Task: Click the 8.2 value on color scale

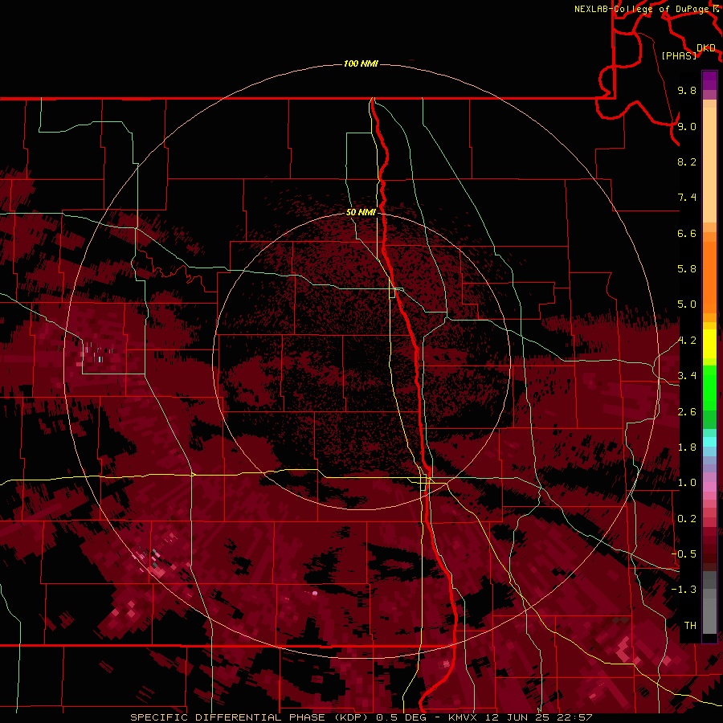Action: [687, 161]
